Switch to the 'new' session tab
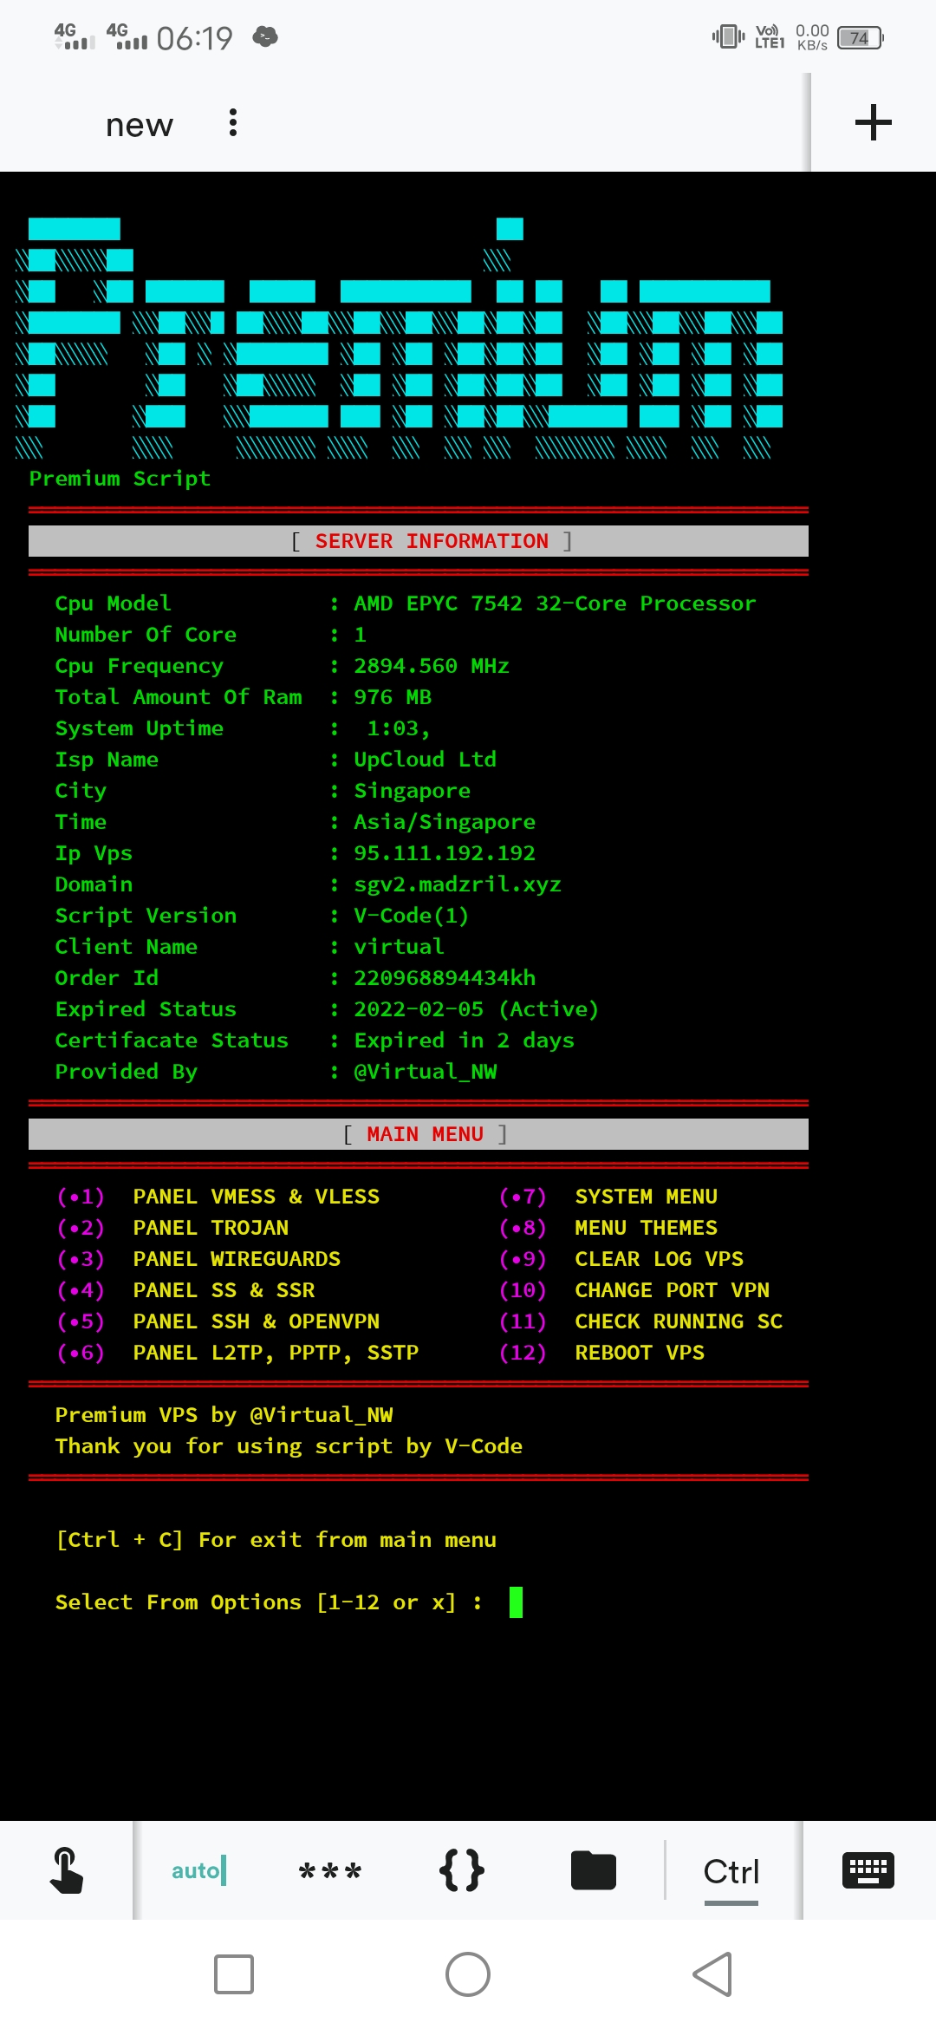 coord(140,125)
